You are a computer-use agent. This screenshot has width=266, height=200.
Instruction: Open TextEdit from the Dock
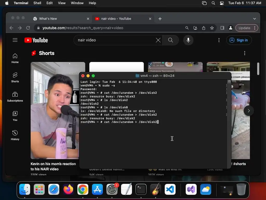click(x=127, y=189)
